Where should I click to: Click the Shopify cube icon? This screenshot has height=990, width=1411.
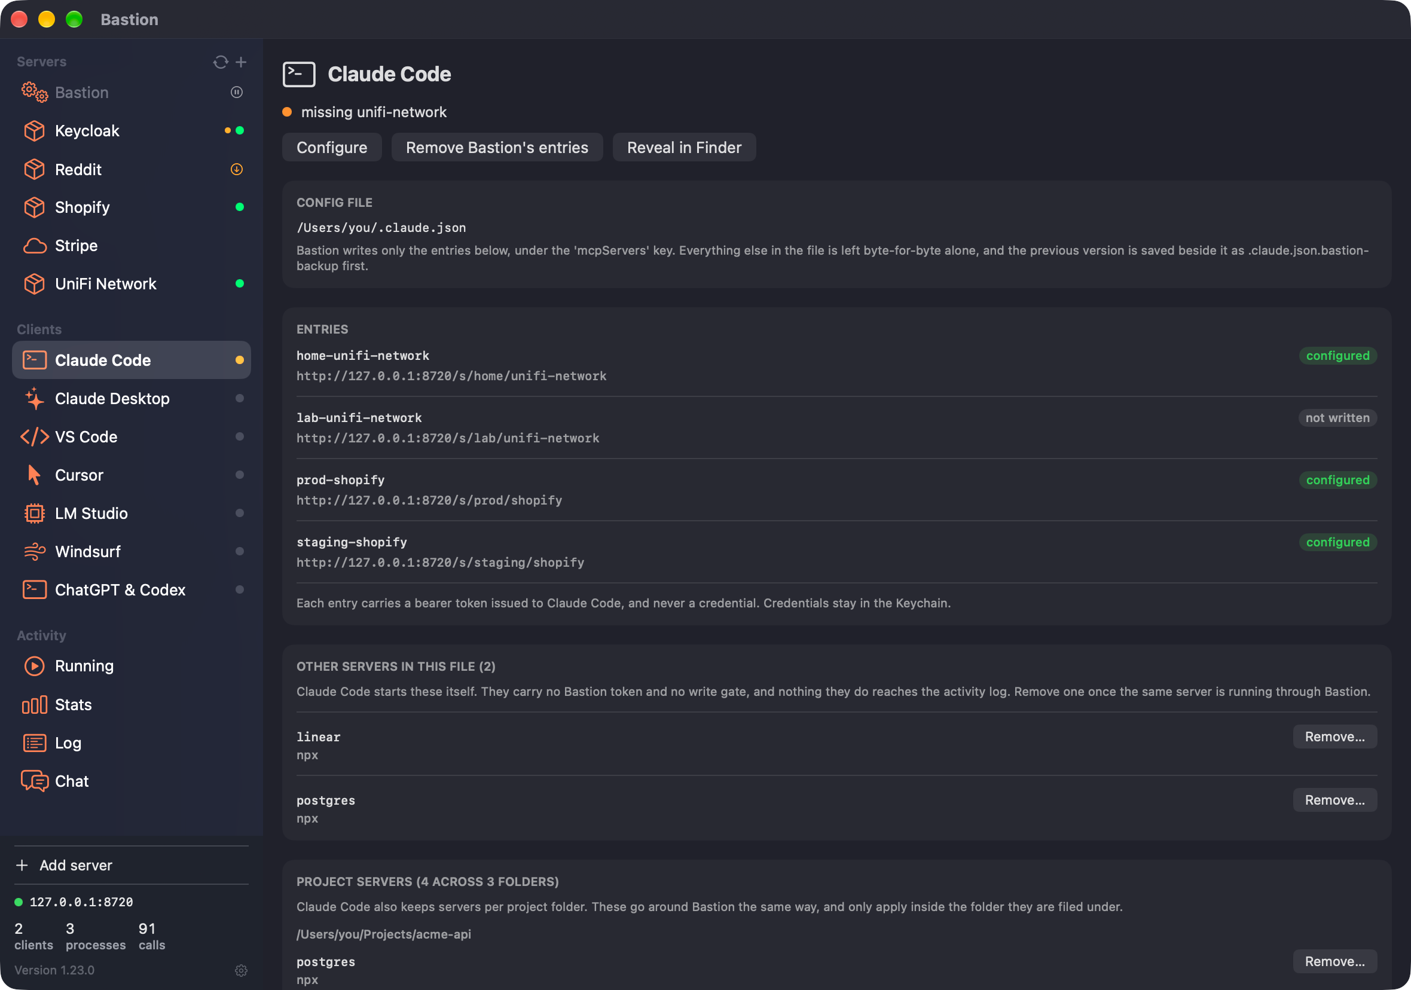point(35,207)
